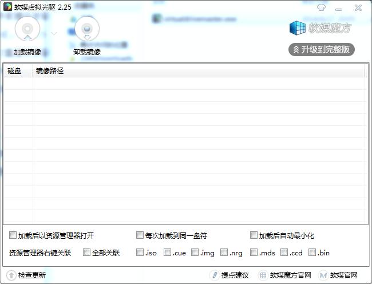Screen dimensions: 372x284
Task: Click the app icon in title bar
Action: (x=7, y=7)
